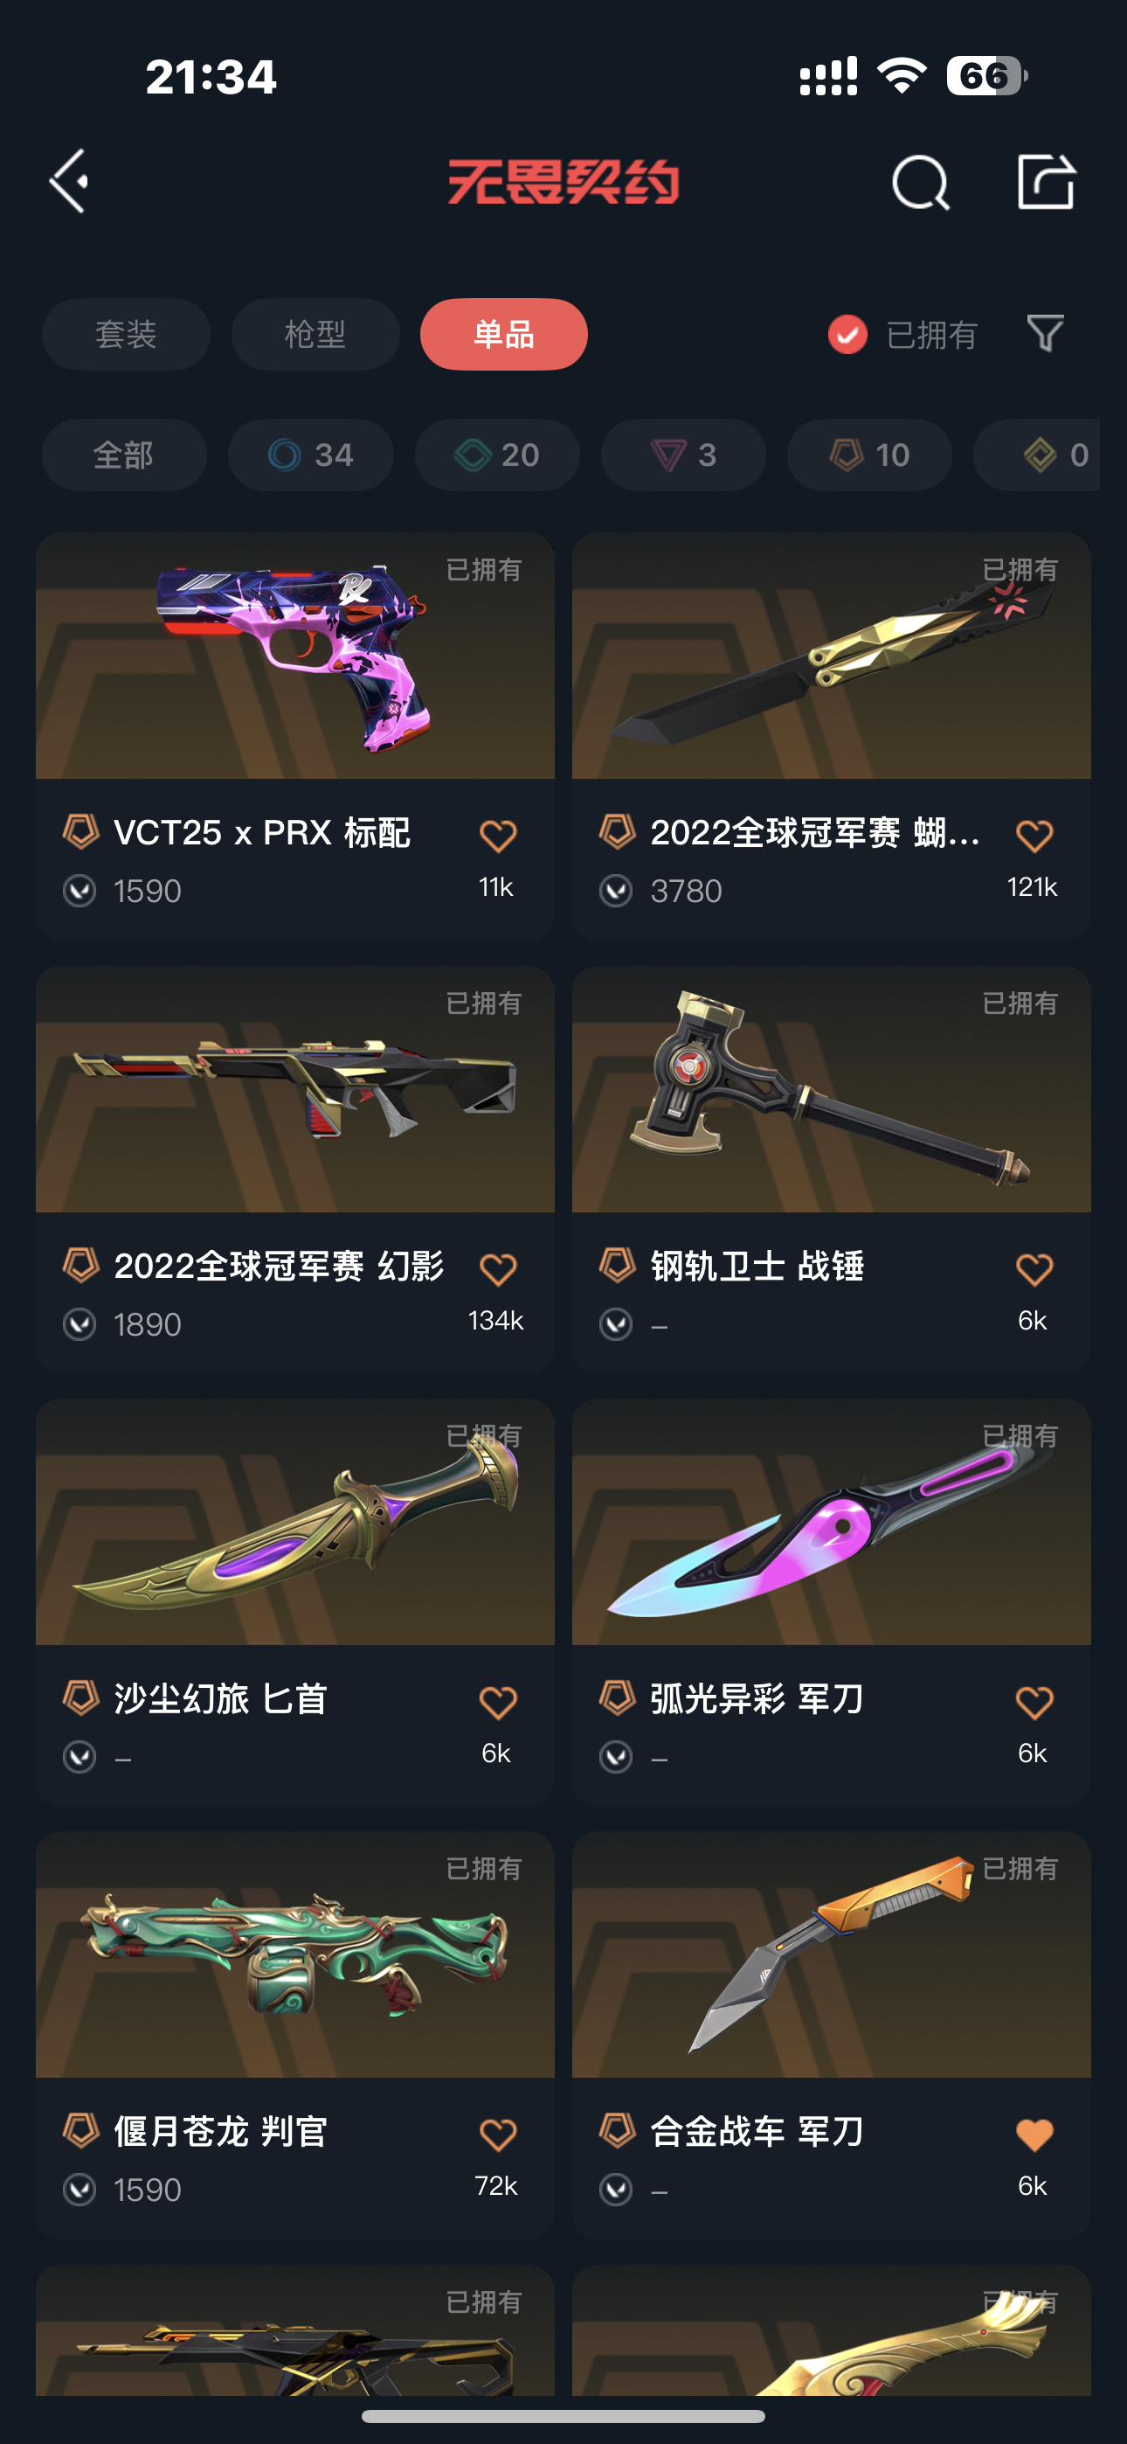
Task: Tap the back arrow icon
Action: [69, 180]
